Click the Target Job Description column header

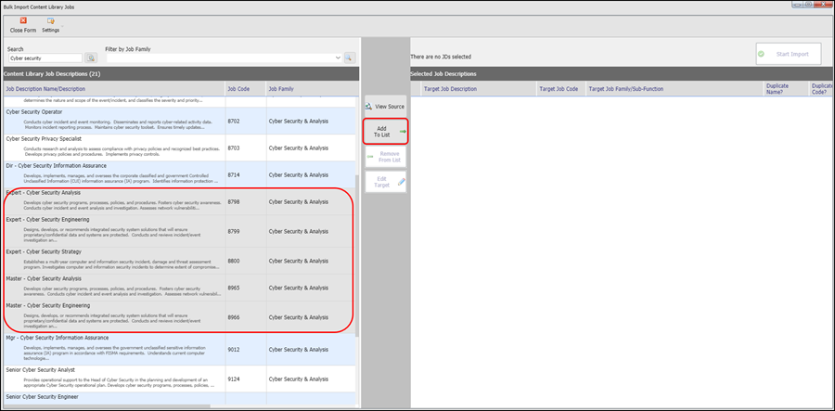480,89
